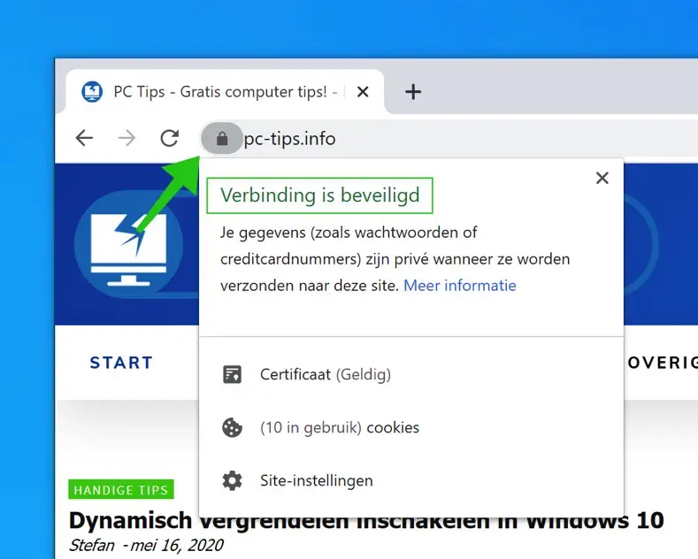Click the cookie icon in popup

pos(232,428)
